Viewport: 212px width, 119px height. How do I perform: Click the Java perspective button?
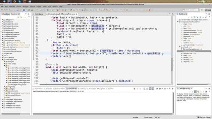click(208, 10)
